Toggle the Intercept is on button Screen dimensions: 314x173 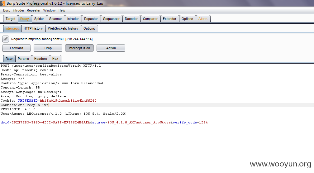point(79,48)
